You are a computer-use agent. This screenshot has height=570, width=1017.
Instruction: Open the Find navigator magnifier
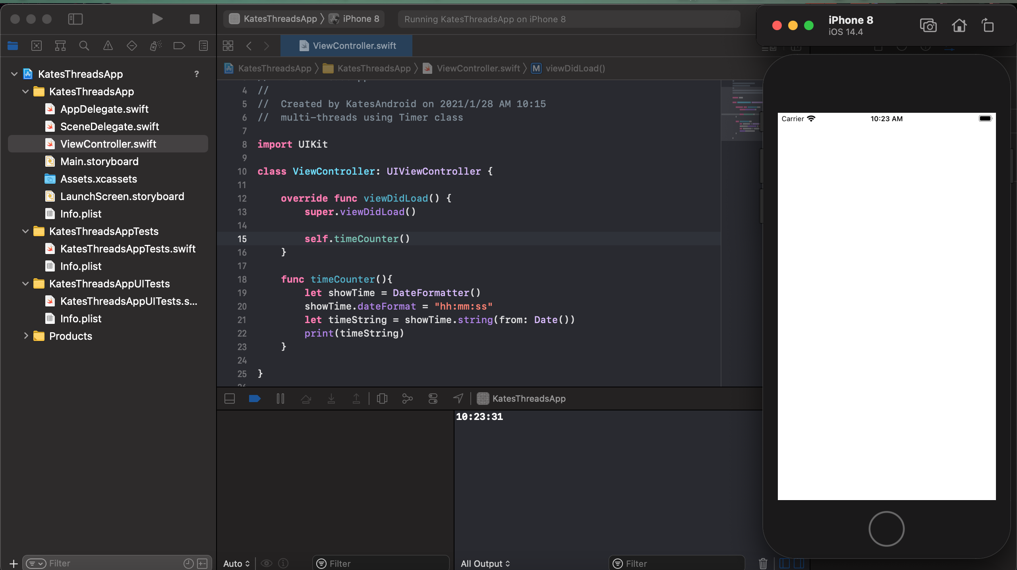84,46
